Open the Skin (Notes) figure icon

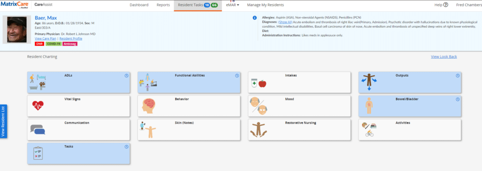pyautogui.click(x=148, y=130)
